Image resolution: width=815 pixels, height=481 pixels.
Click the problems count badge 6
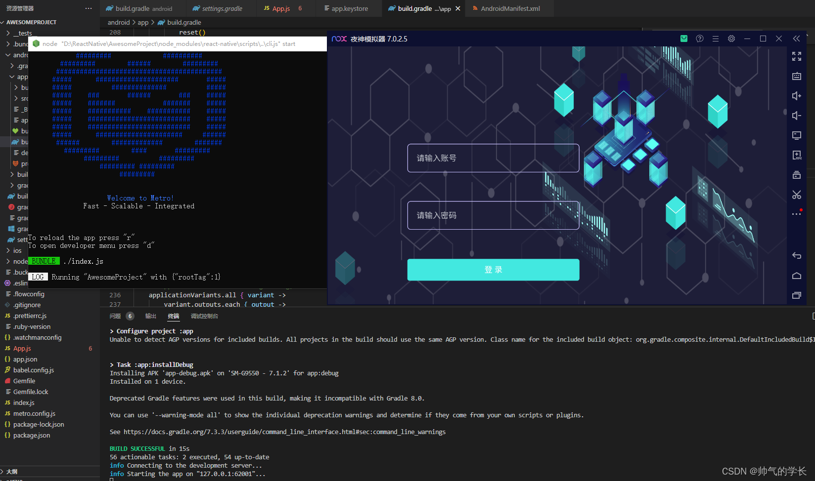130,316
